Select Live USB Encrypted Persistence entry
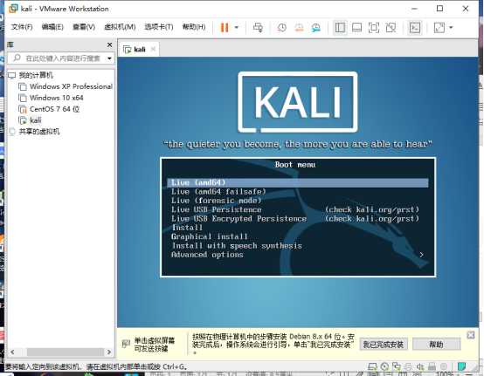The width and height of the screenshot is (484, 376). tap(239, 218)
